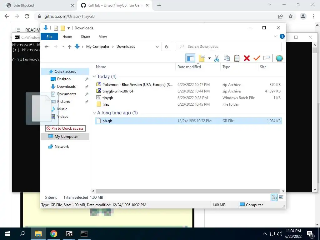
Task: Collapse the A long time ago group
Action: pos(94,113)
